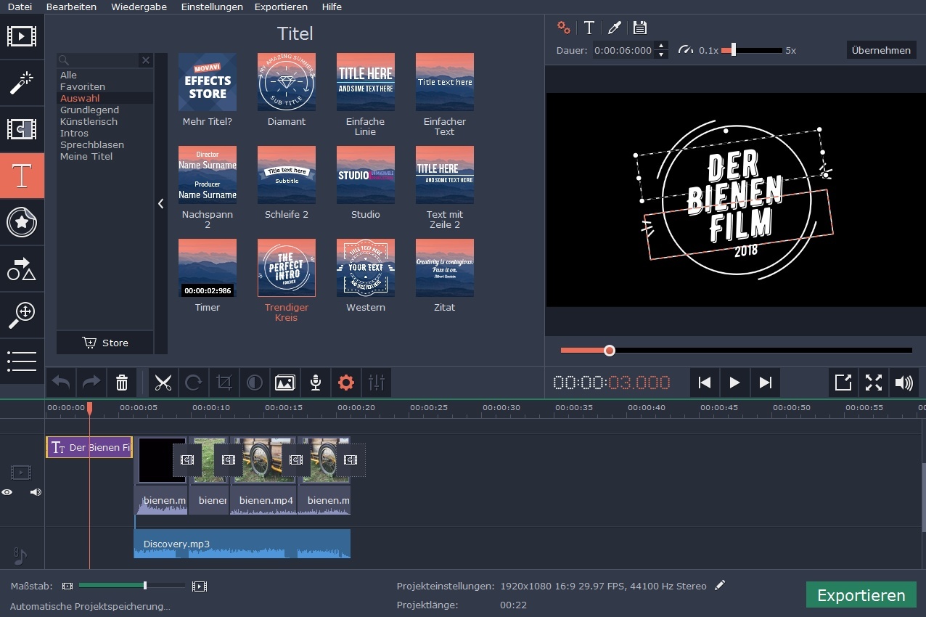926x617 pixels.
Task: Click the Crop tool icon
Action: coord(224,383)
